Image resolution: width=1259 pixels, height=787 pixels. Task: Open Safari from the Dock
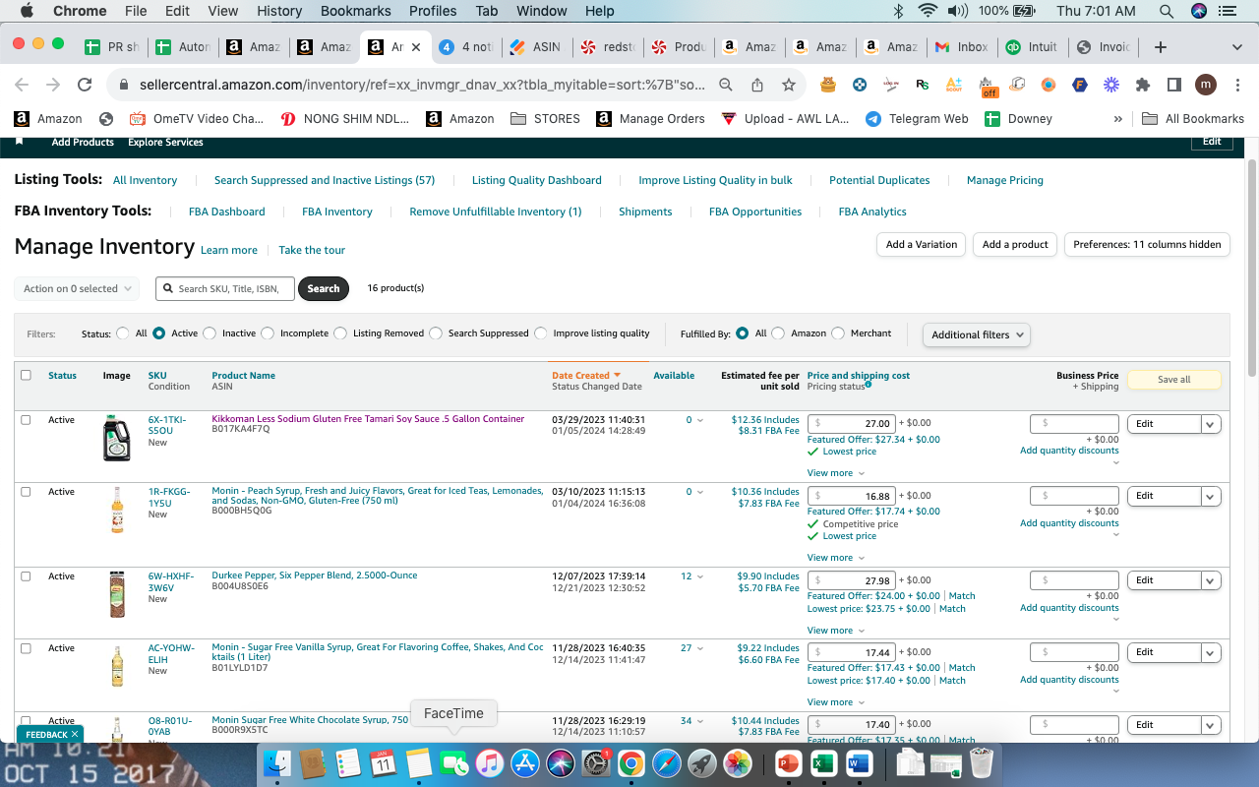[666, 763]
